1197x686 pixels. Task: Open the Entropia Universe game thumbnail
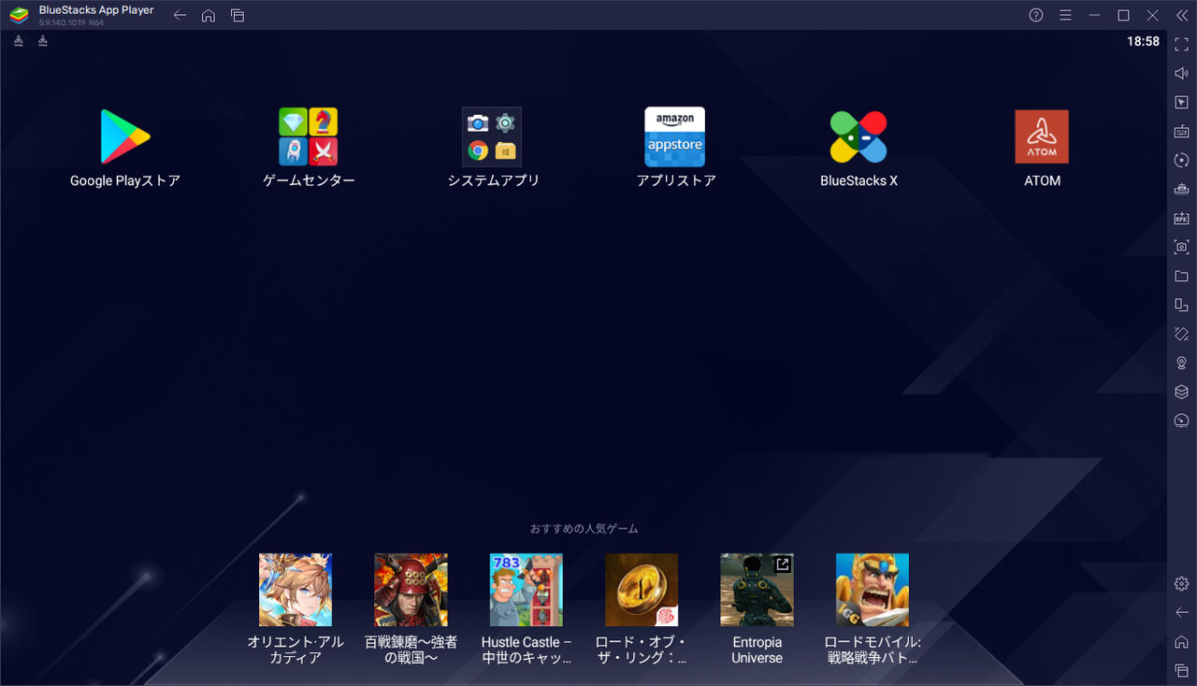click(x=757, y=590)
